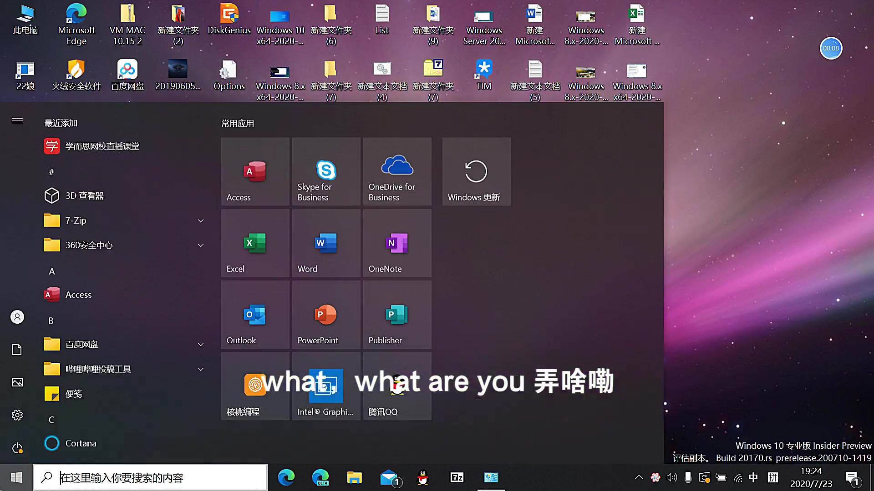This screenshot has height=491, width=874.
Task: Open the Windows 更新 tile
Action: [476, 171]
